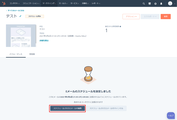The height and width of the screenshot is (120, 177).
Task: Click the Eメールのスケジュールを設定しました heading
Action: point(88,91)
